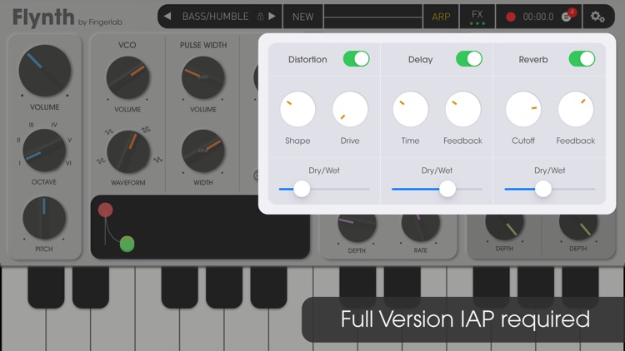The height and width of the screenshot is (351, 625).
Task: Open the recordings list with badge 4
Action: 568,16
